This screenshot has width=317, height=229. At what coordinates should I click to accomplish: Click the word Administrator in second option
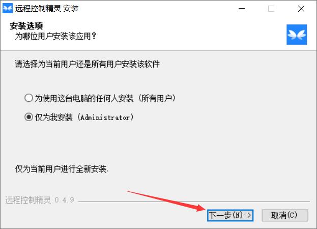click(x=105, y=117)
